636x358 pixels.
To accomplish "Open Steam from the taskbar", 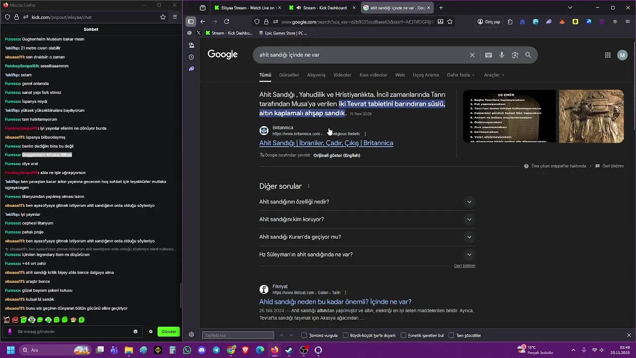I will (289, 351).
